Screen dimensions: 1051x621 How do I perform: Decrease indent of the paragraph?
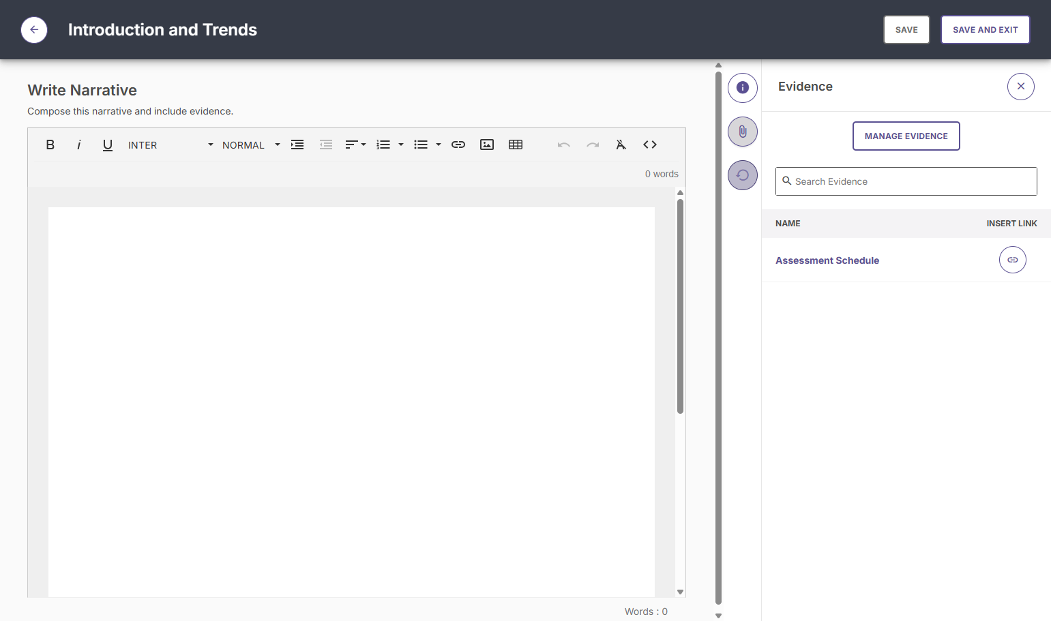pyautogui.click(x=326, y=145)
